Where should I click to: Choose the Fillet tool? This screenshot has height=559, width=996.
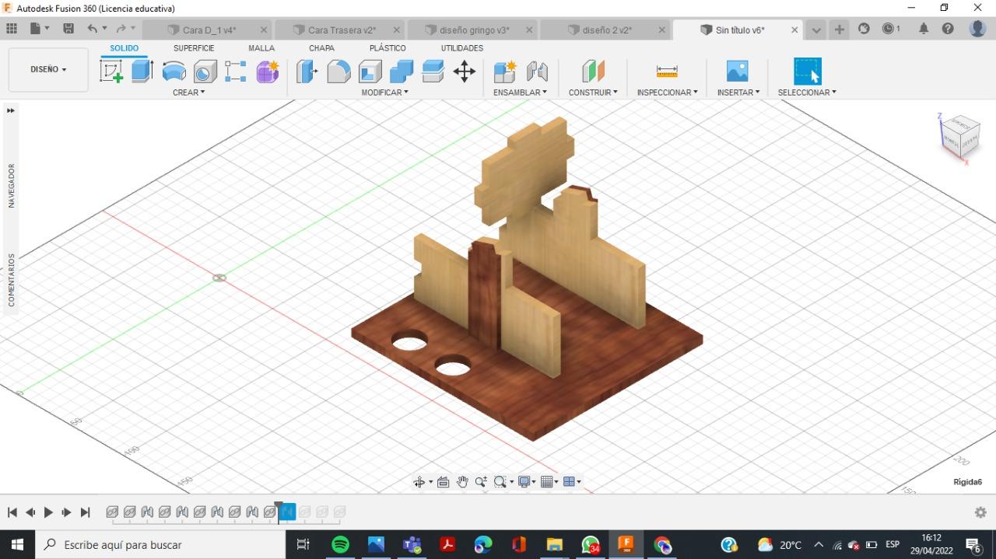tap(338, 72)
